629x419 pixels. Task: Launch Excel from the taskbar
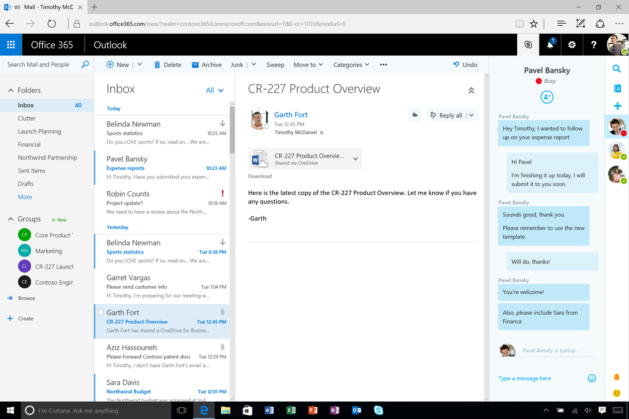coord(291,410)
